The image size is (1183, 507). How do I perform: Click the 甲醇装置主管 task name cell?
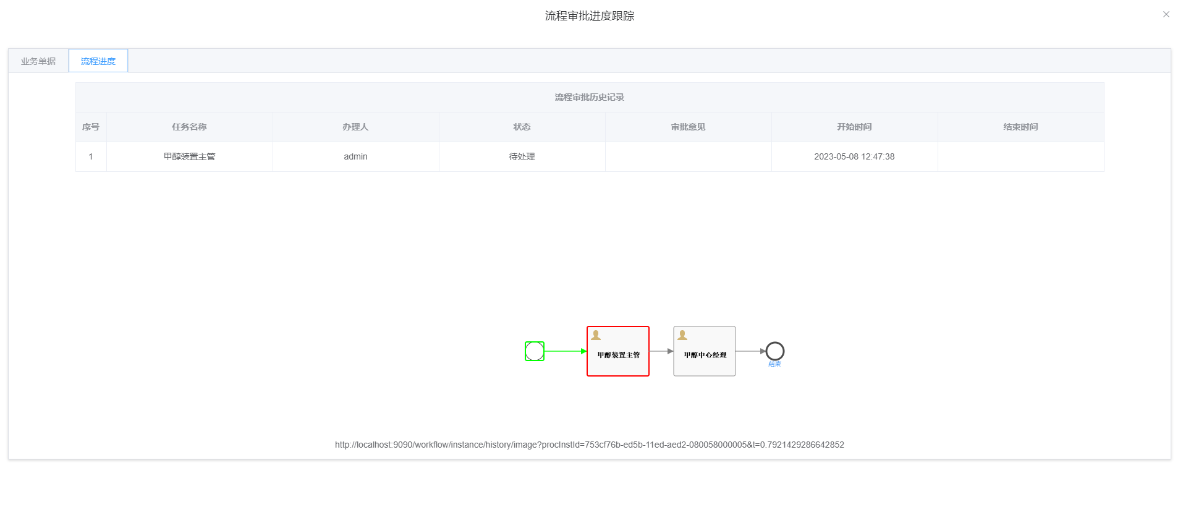tap(190, 156)
